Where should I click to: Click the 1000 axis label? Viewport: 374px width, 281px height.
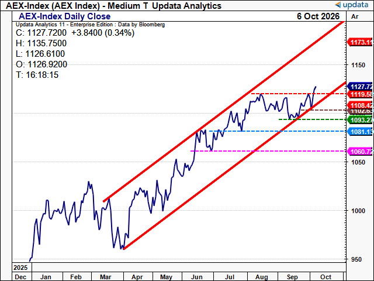[358, 211]
